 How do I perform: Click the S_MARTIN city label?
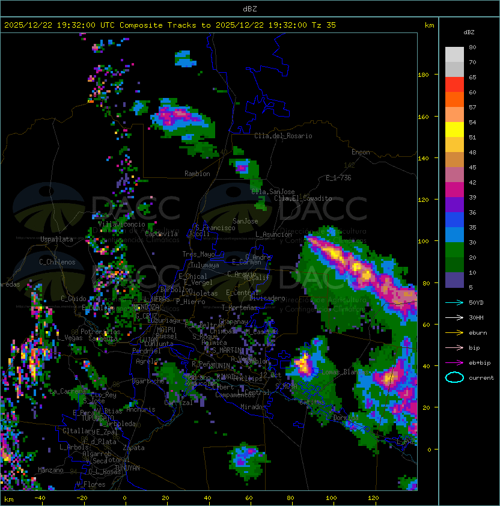click(x=227, y=350)
